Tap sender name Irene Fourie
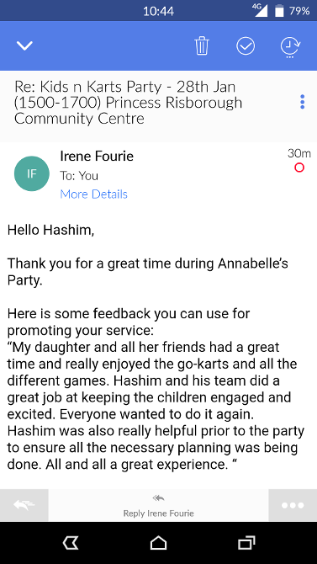 pyautogui.click(x=97, y=157)
